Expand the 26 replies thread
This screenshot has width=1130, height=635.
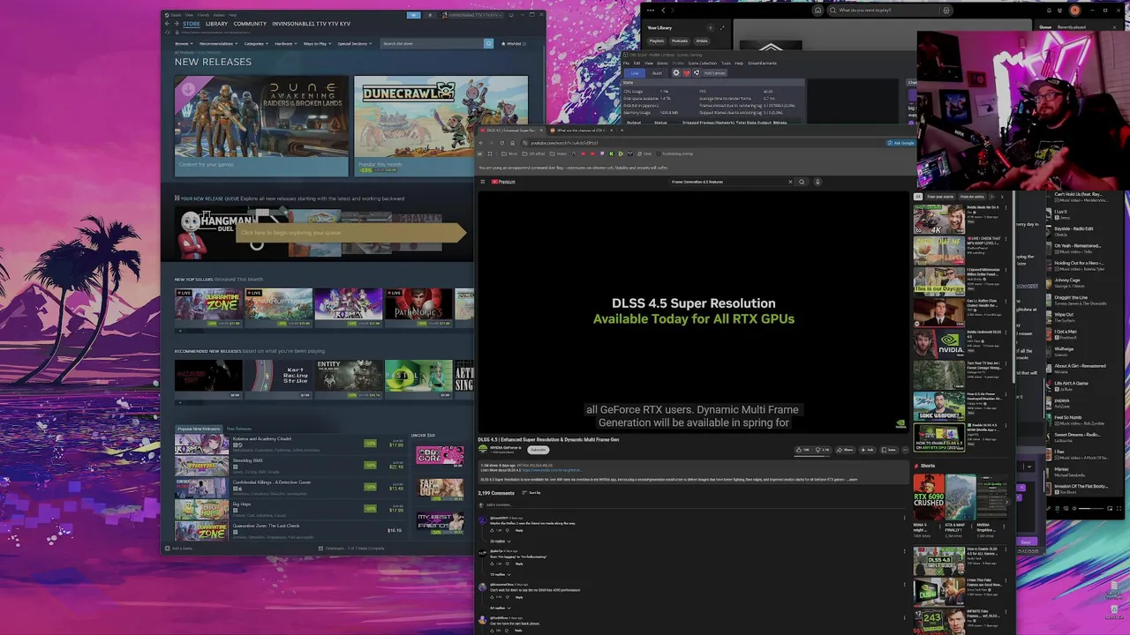point(501,542)
